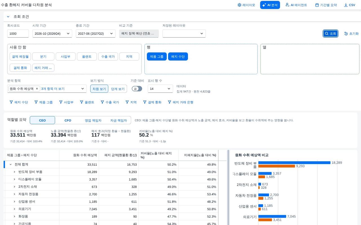The height and width of the screenshot is (225, 361).
Task: Expand the 산업용 센서 row
Action: coord(14,202)
